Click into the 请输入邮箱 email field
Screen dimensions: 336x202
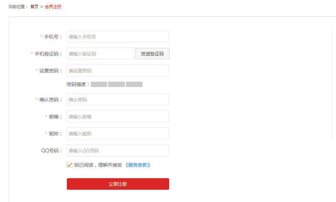pos(118,117)
